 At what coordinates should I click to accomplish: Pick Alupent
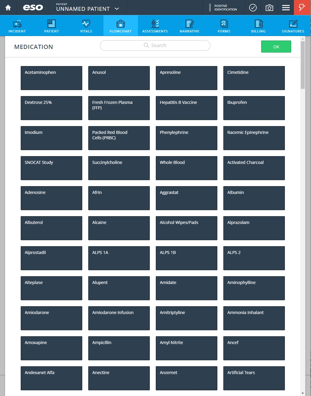[119, 288]
